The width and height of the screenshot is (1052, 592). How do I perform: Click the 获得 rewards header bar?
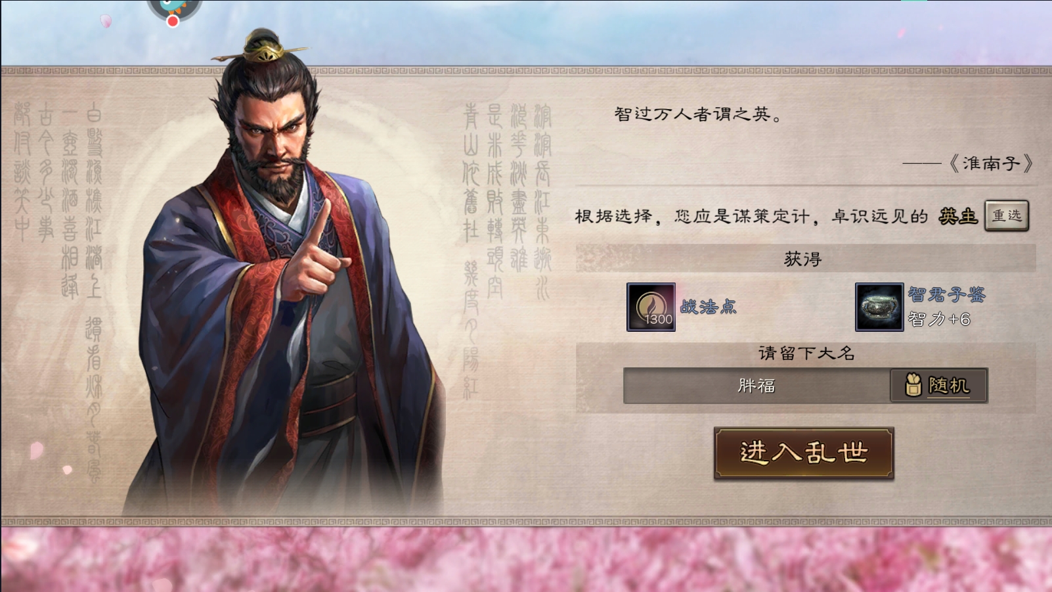806,259
